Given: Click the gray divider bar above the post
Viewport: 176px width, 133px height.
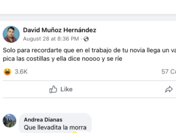Looking at the screenshot, I should pos(88,18).
